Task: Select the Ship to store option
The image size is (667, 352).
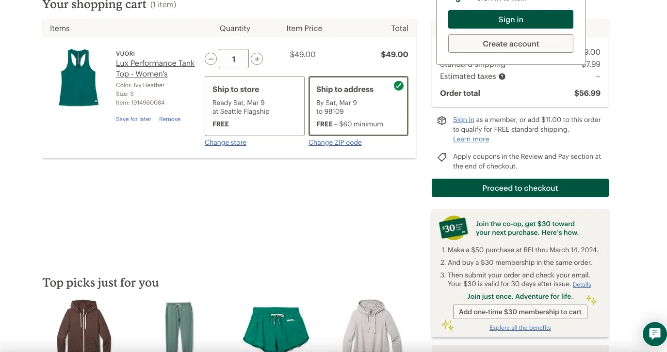Action: pos(255,106)
